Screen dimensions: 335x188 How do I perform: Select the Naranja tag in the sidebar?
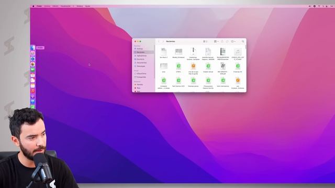click(x=143, y=85)
